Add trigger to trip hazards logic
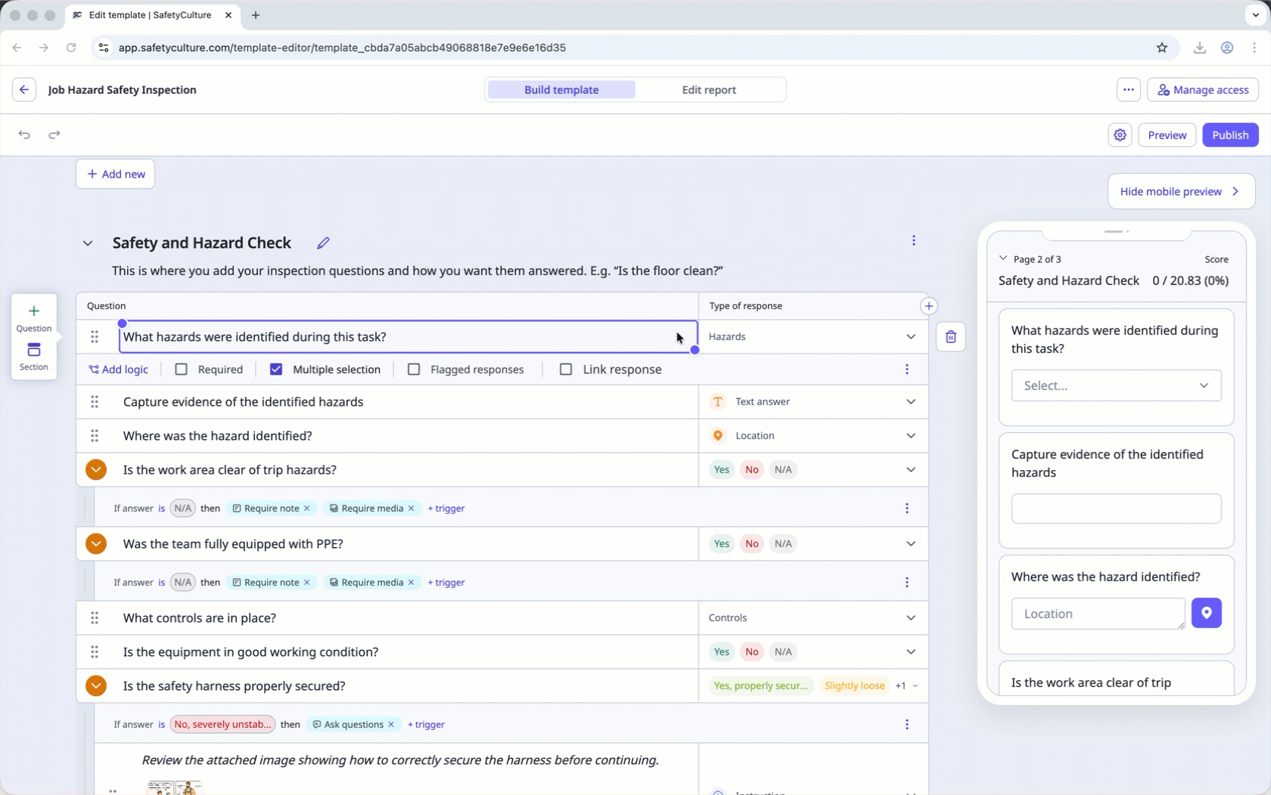This screenshot has width=1271, height=795. (446, 509)
